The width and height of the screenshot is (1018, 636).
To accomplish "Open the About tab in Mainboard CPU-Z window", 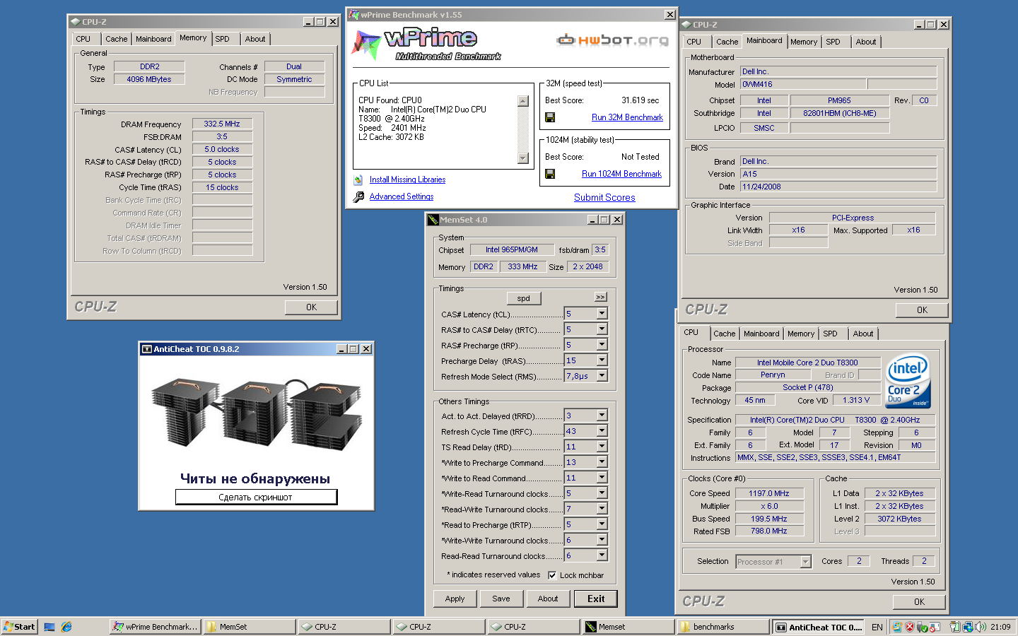I will coord(866,42).
